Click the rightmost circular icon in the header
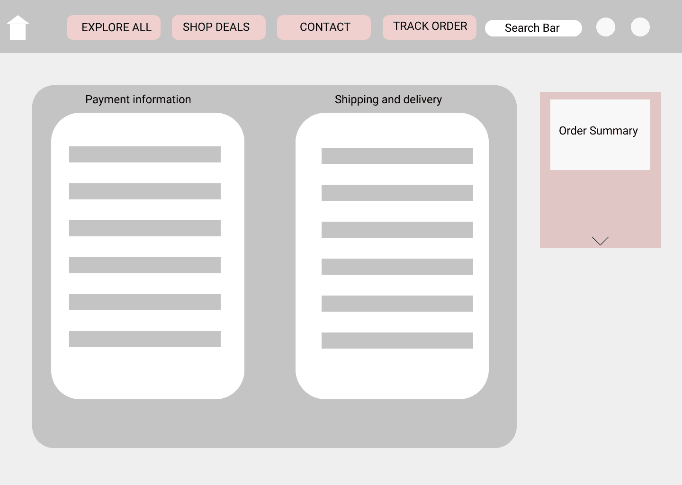Screen dimensions: 682x485 pos(640,27)
